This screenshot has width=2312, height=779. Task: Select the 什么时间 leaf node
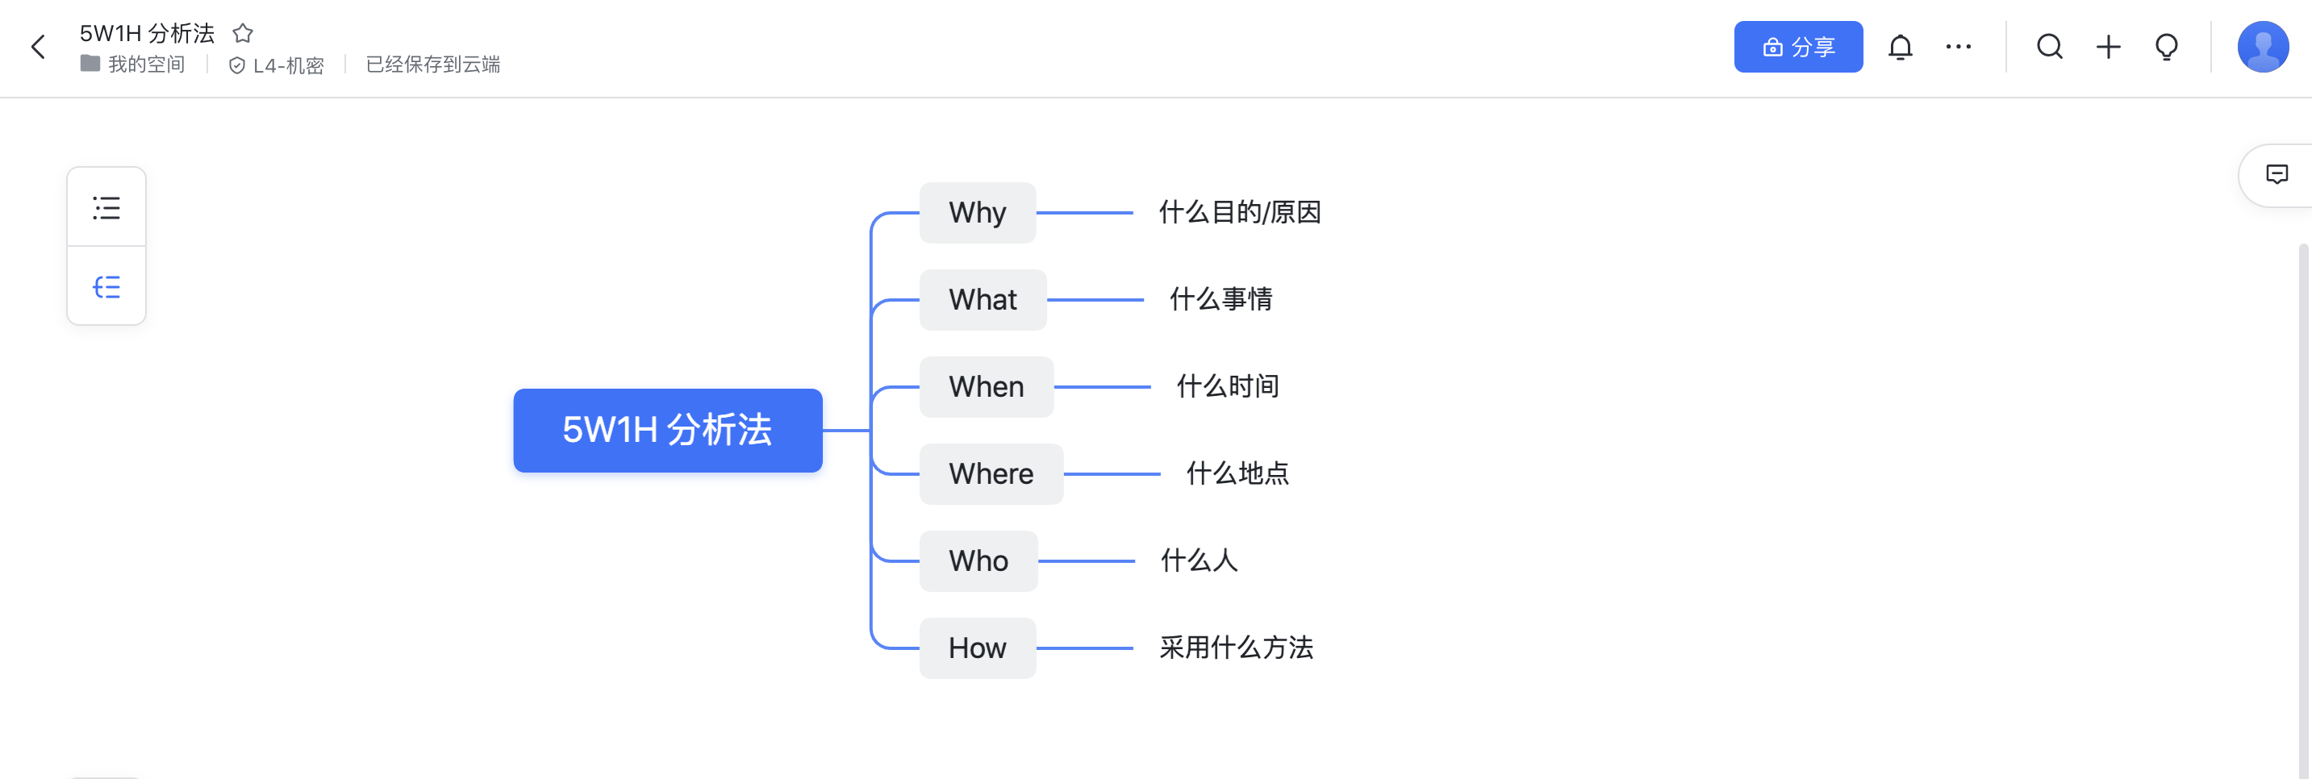(x=1227, y=387)
